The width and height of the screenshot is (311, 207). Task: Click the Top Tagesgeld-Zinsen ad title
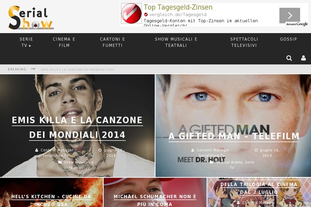(x=178, y=7)
